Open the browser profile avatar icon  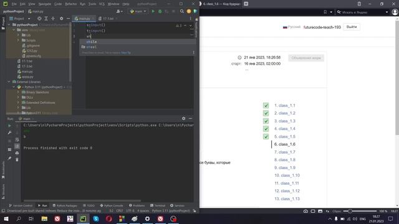click(x=395, y=12)
